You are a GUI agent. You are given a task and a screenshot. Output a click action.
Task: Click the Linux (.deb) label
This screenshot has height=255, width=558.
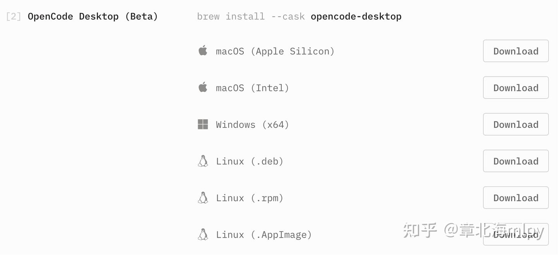[250, 161]
